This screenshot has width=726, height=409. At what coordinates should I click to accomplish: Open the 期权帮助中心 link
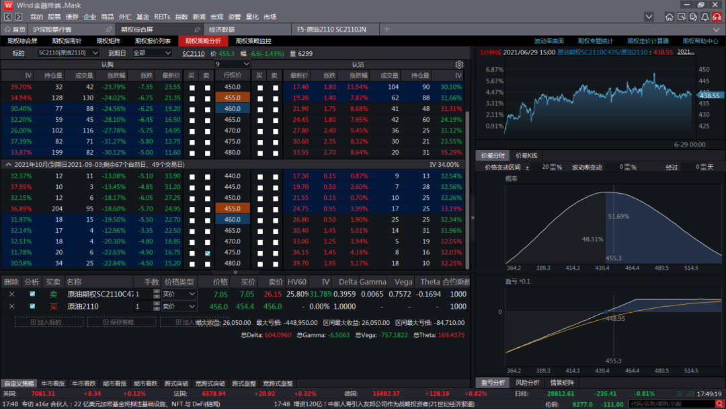point(700,41)
